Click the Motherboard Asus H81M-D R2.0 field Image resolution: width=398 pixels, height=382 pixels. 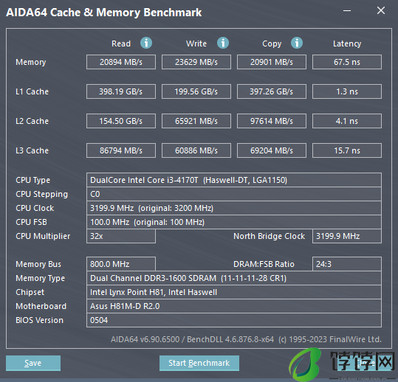[234, 306]
